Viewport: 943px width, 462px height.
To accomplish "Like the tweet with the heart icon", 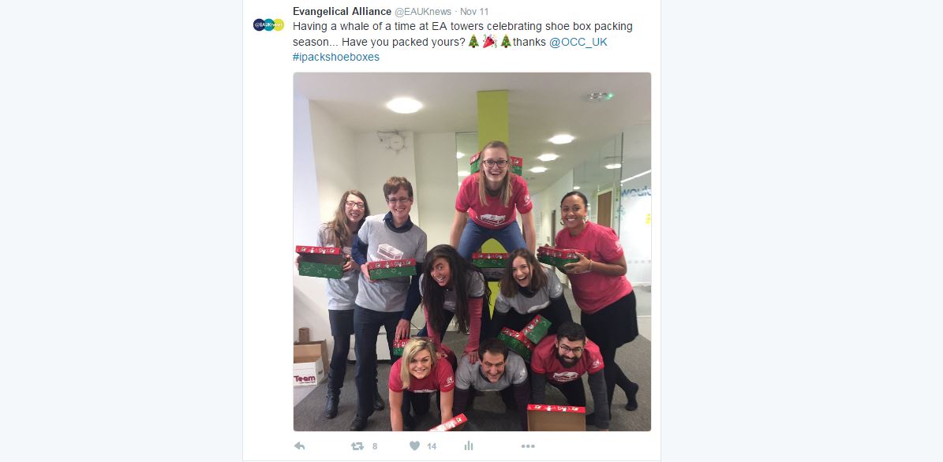I will [414, 445].
